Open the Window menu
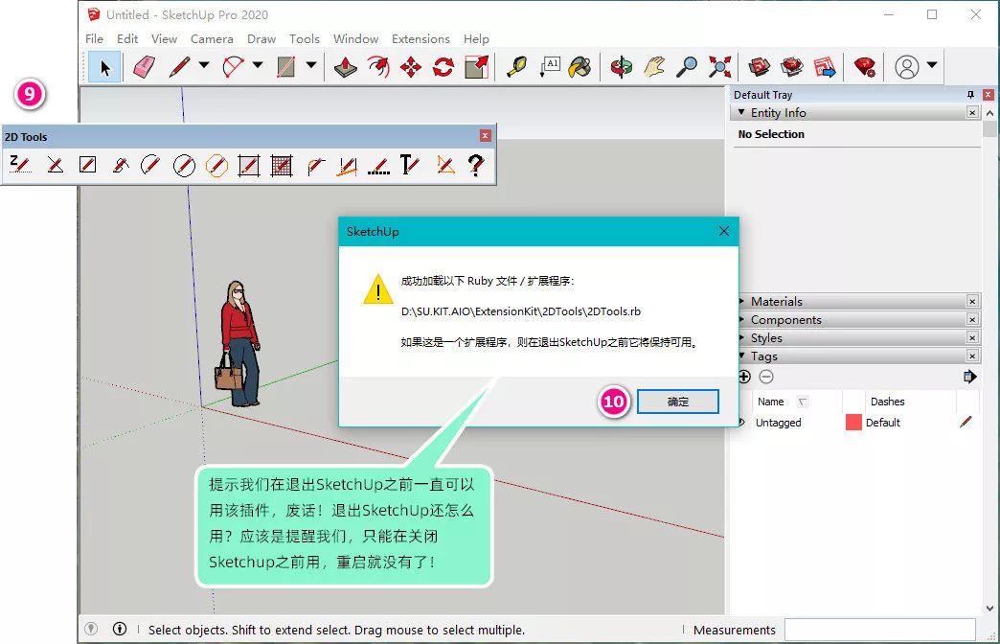 (x=356, y=39)
